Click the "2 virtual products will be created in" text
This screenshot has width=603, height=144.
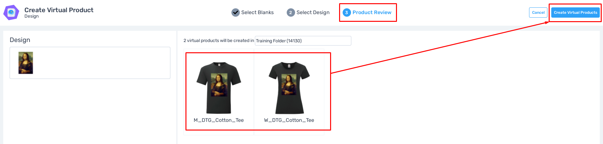click(x=219, y=41)
